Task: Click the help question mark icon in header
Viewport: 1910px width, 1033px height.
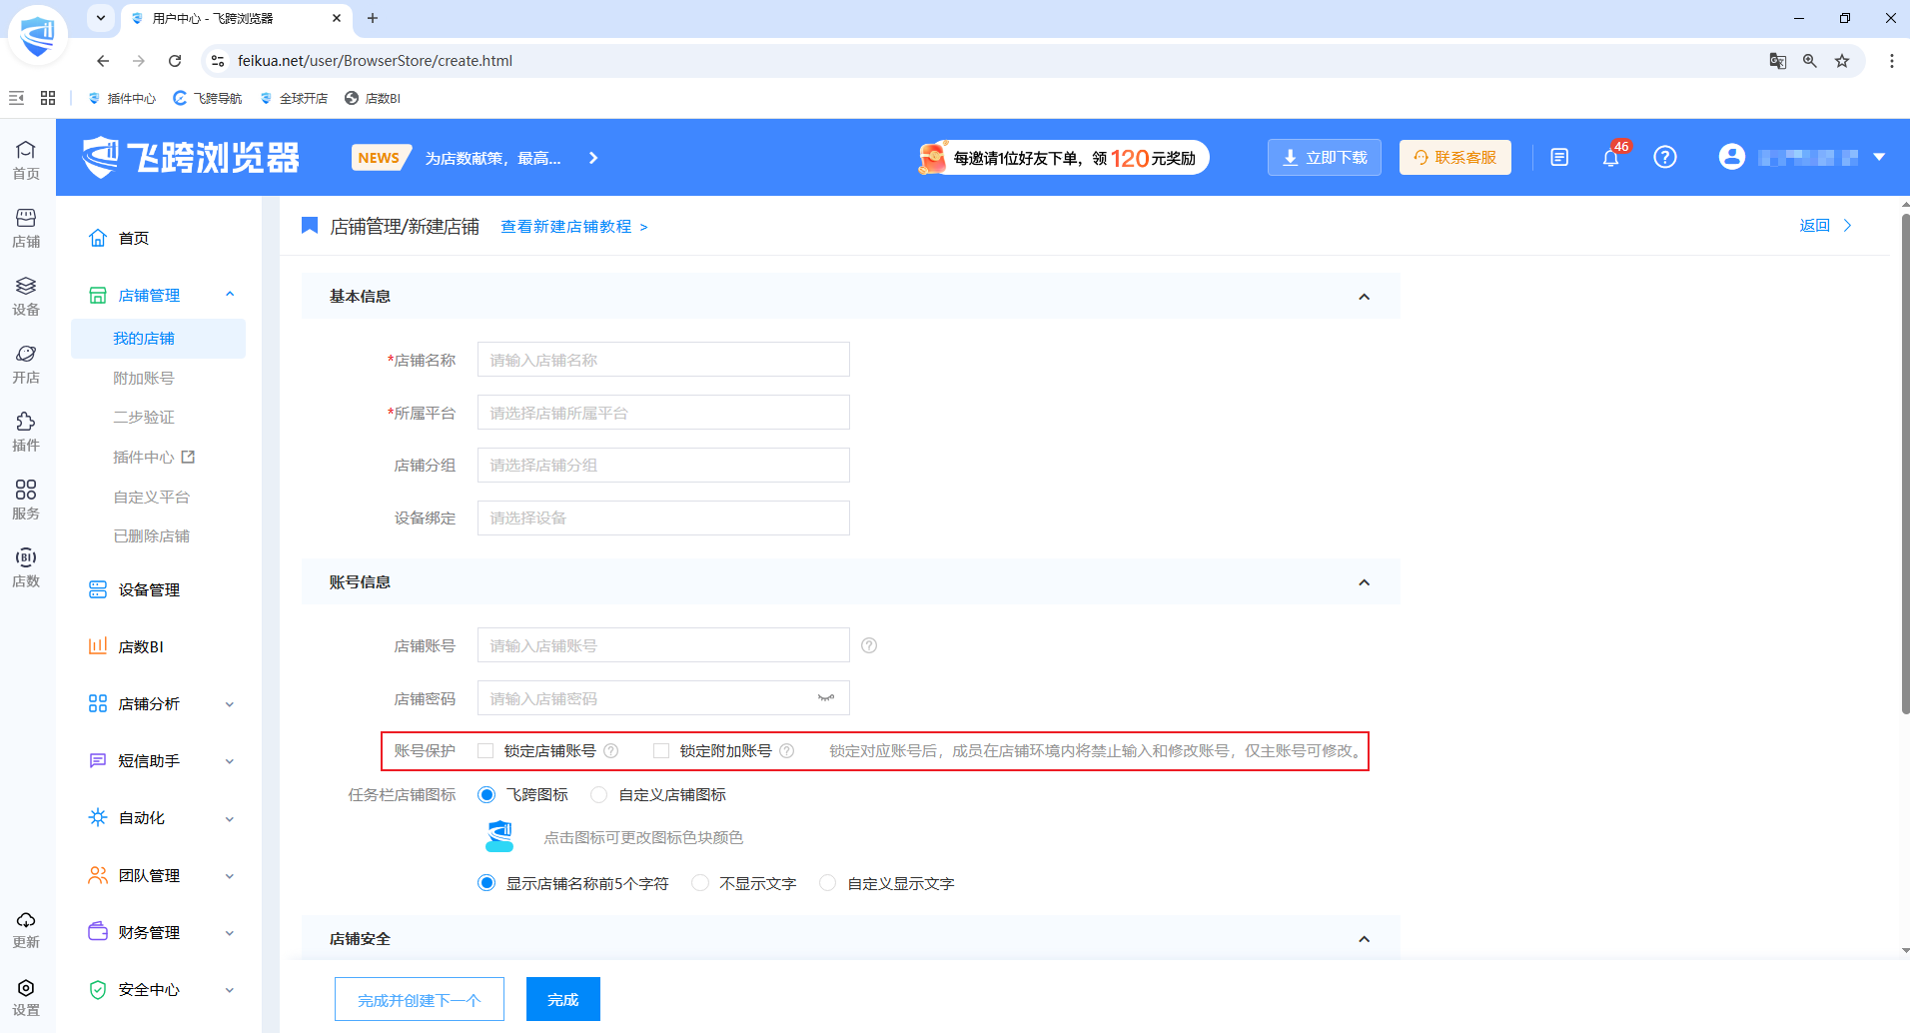Action: pos(1664,157)
